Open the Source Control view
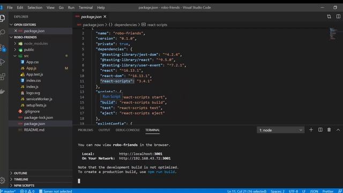 [2, 48]
